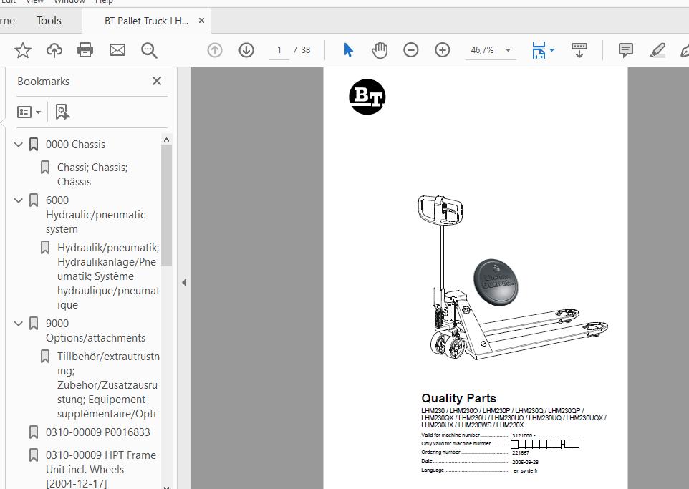Viewport: 689px width, 489px height.
Task: Open the 9000 Options/attachments bookmark
Action: 95,330
